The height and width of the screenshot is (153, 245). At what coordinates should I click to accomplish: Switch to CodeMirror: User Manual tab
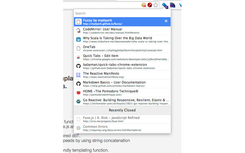point(122,31)
